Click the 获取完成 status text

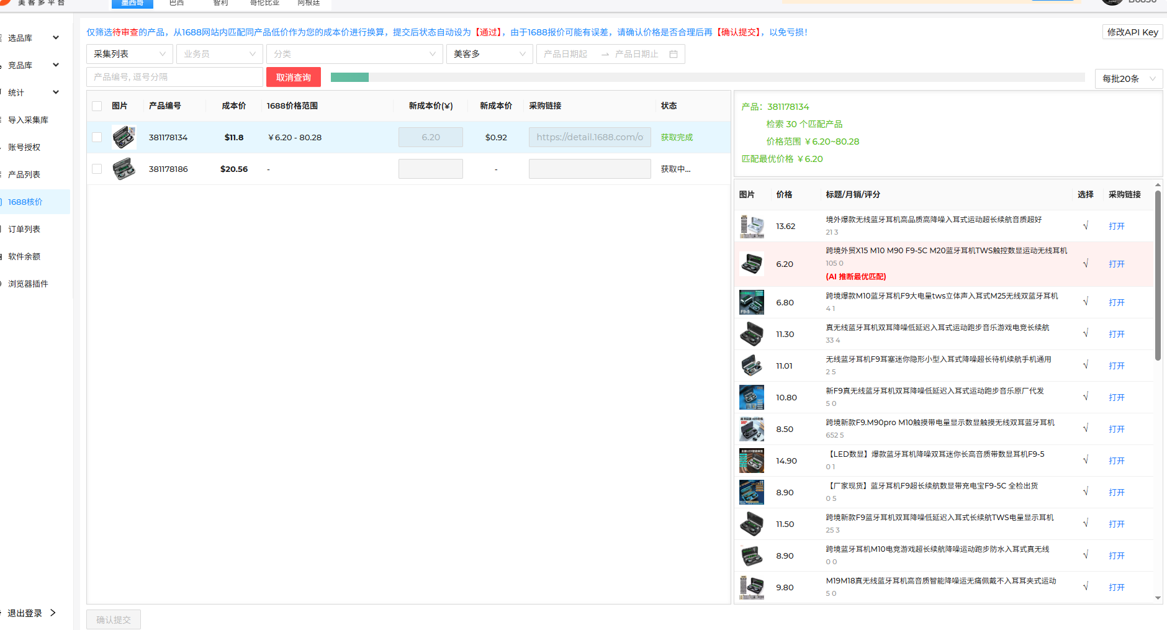click(x=677, y=137)
